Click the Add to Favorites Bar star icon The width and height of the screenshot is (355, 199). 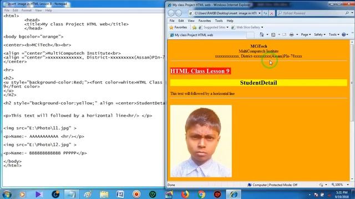[194, 27]
